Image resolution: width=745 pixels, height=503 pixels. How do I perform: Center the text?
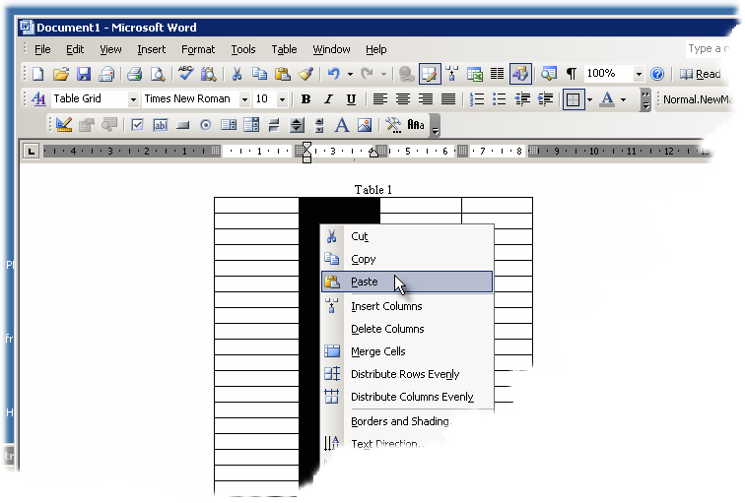click(403, 99)
